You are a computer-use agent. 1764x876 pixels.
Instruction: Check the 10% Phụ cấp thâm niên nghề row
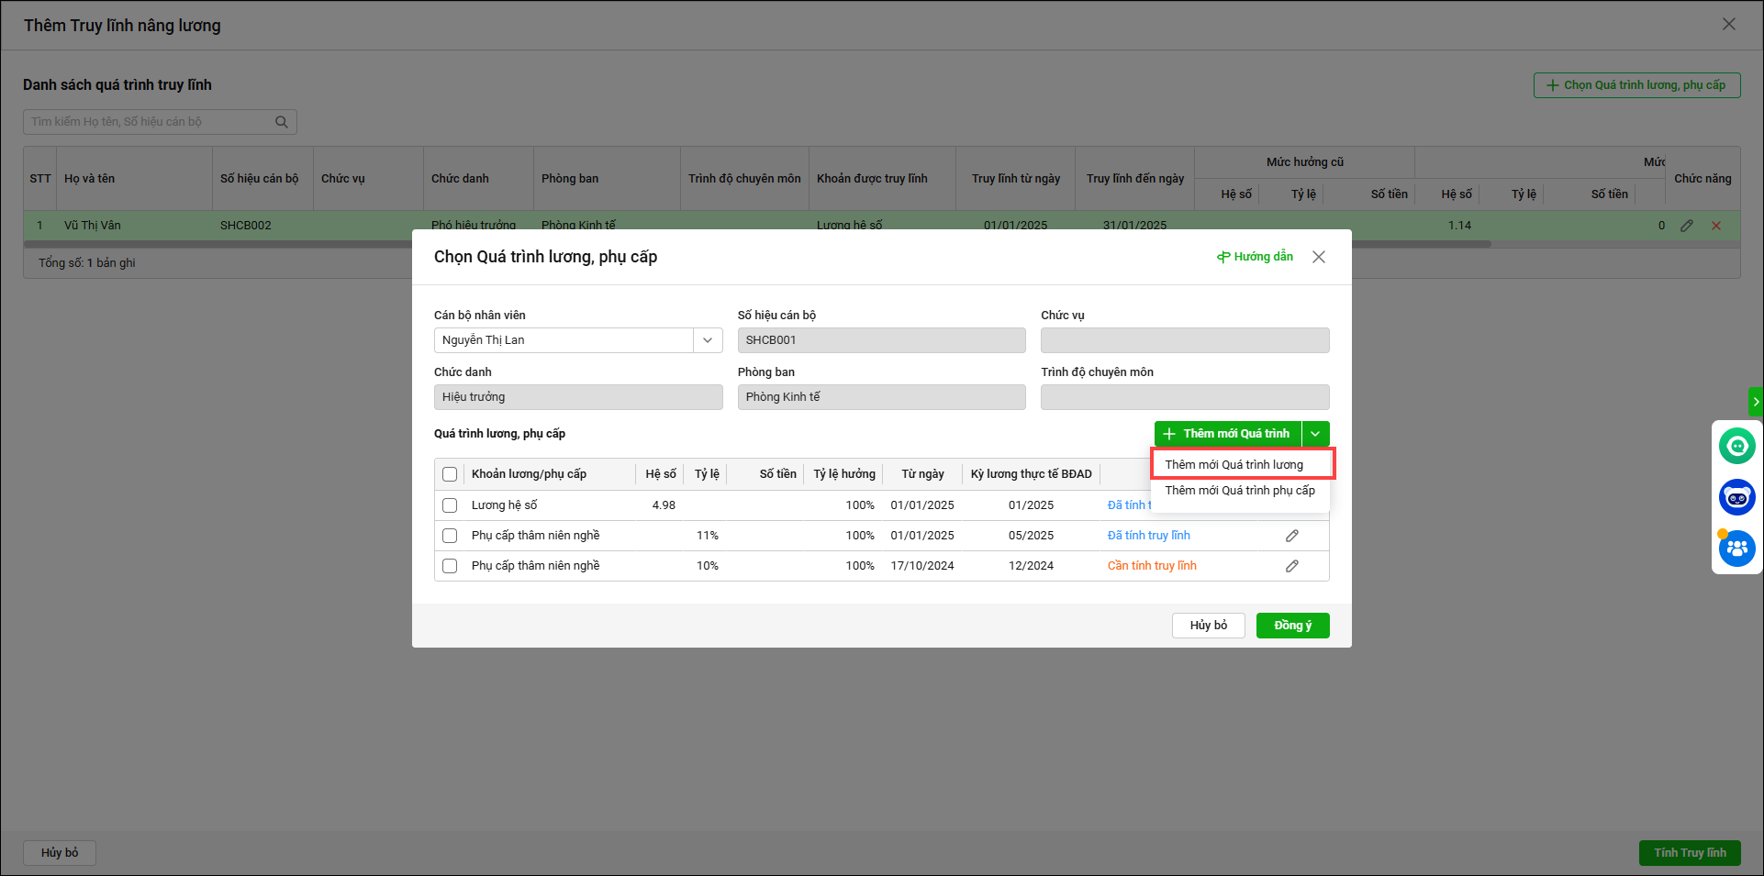pyautogui.click(x=450, y=566)
